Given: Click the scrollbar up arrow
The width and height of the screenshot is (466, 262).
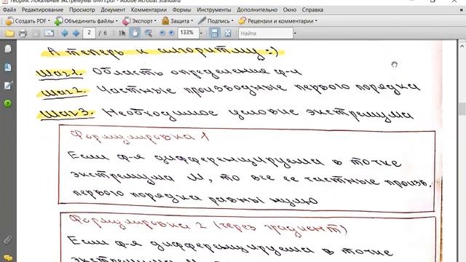Looking at the screenshot, I should (x=462, y=46).
